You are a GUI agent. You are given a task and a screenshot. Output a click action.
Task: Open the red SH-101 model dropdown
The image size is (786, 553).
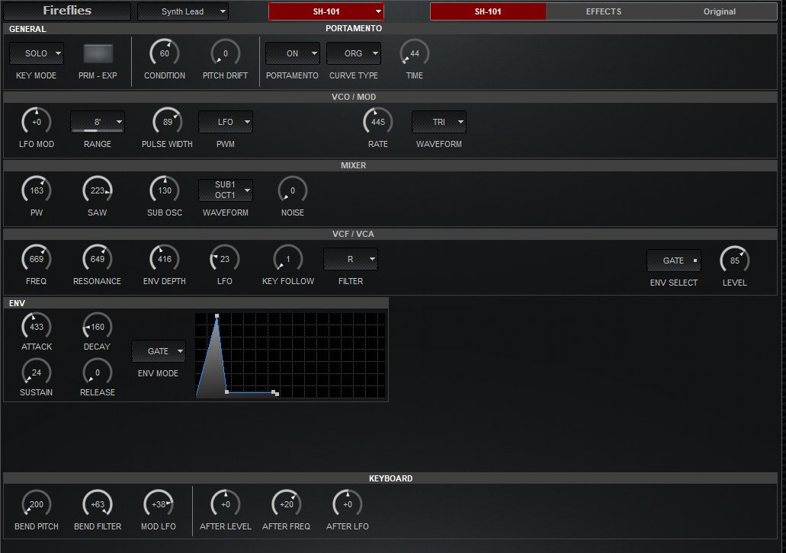click(x=326, y=11)
